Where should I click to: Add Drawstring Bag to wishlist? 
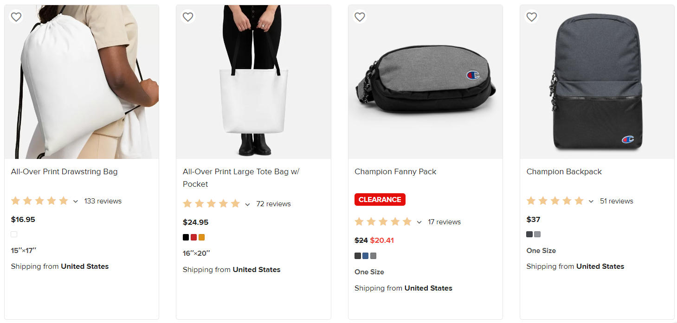[16, 17]
